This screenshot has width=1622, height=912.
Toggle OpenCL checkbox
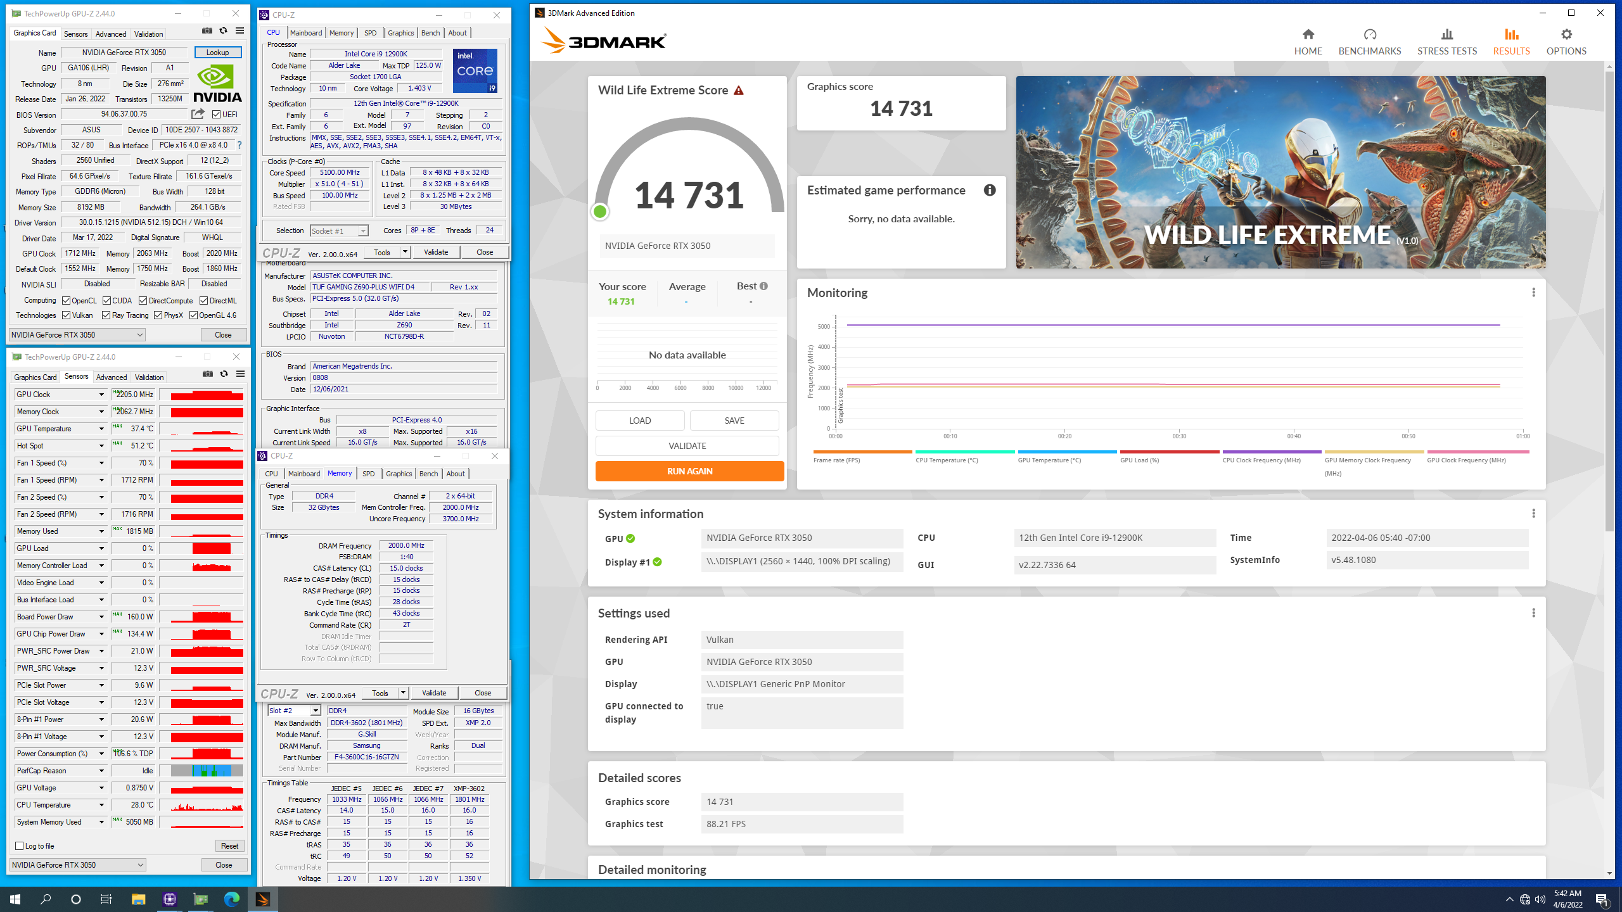66,300
